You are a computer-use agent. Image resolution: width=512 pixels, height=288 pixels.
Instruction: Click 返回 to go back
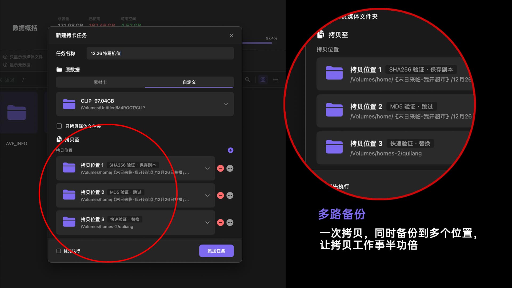point(9,79)
